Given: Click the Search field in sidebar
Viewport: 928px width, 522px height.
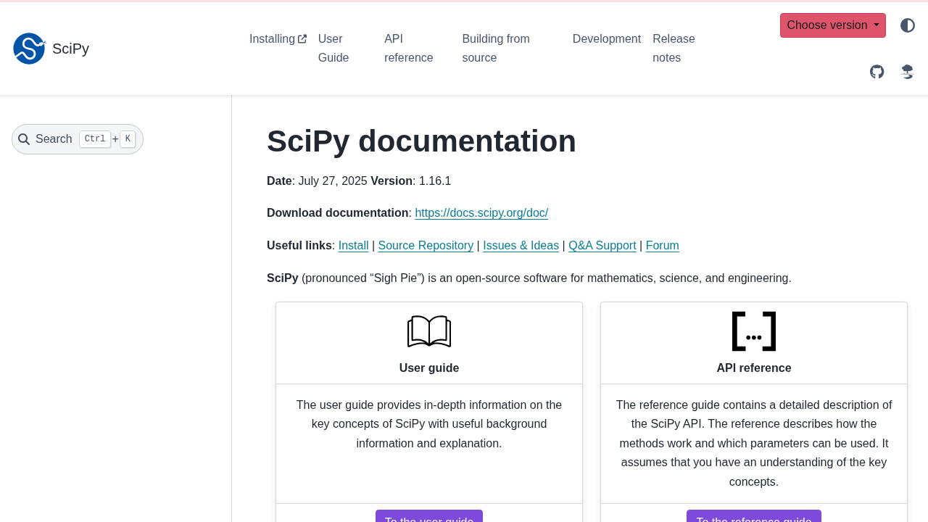Looking at the screenshot, I should (78, 139).
